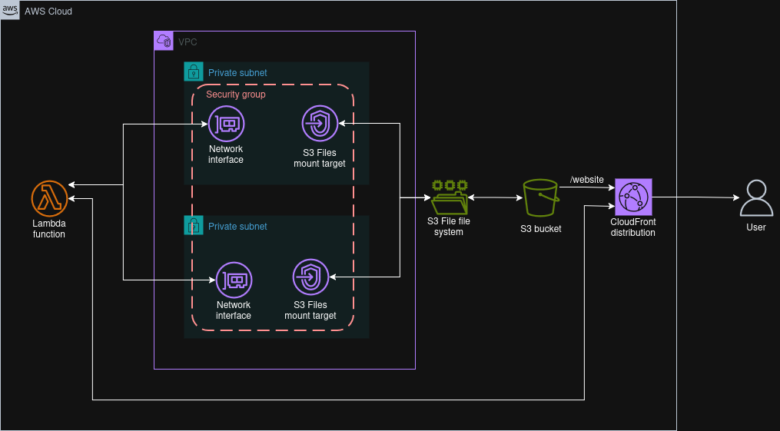This screenshot has height=431, width=780.
Task: Click the S3 File file system icon
Action: point(450,197)
